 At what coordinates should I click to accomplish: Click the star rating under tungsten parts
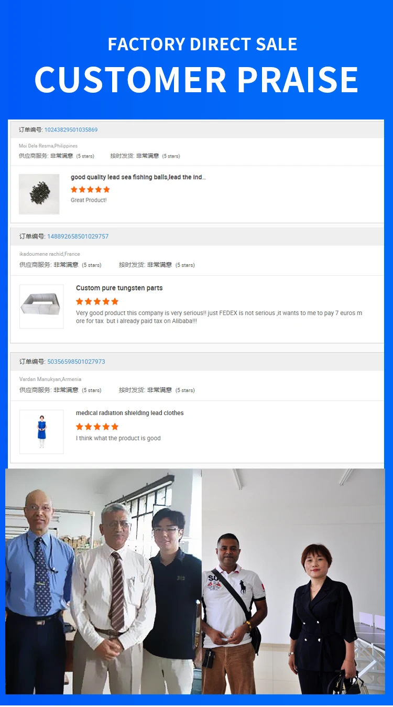tap(97, 301)
